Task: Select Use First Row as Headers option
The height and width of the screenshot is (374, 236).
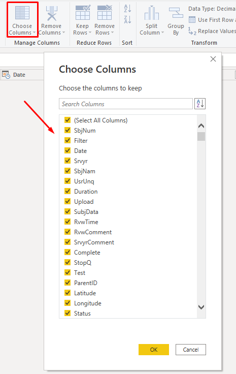Action: [212, 20]
